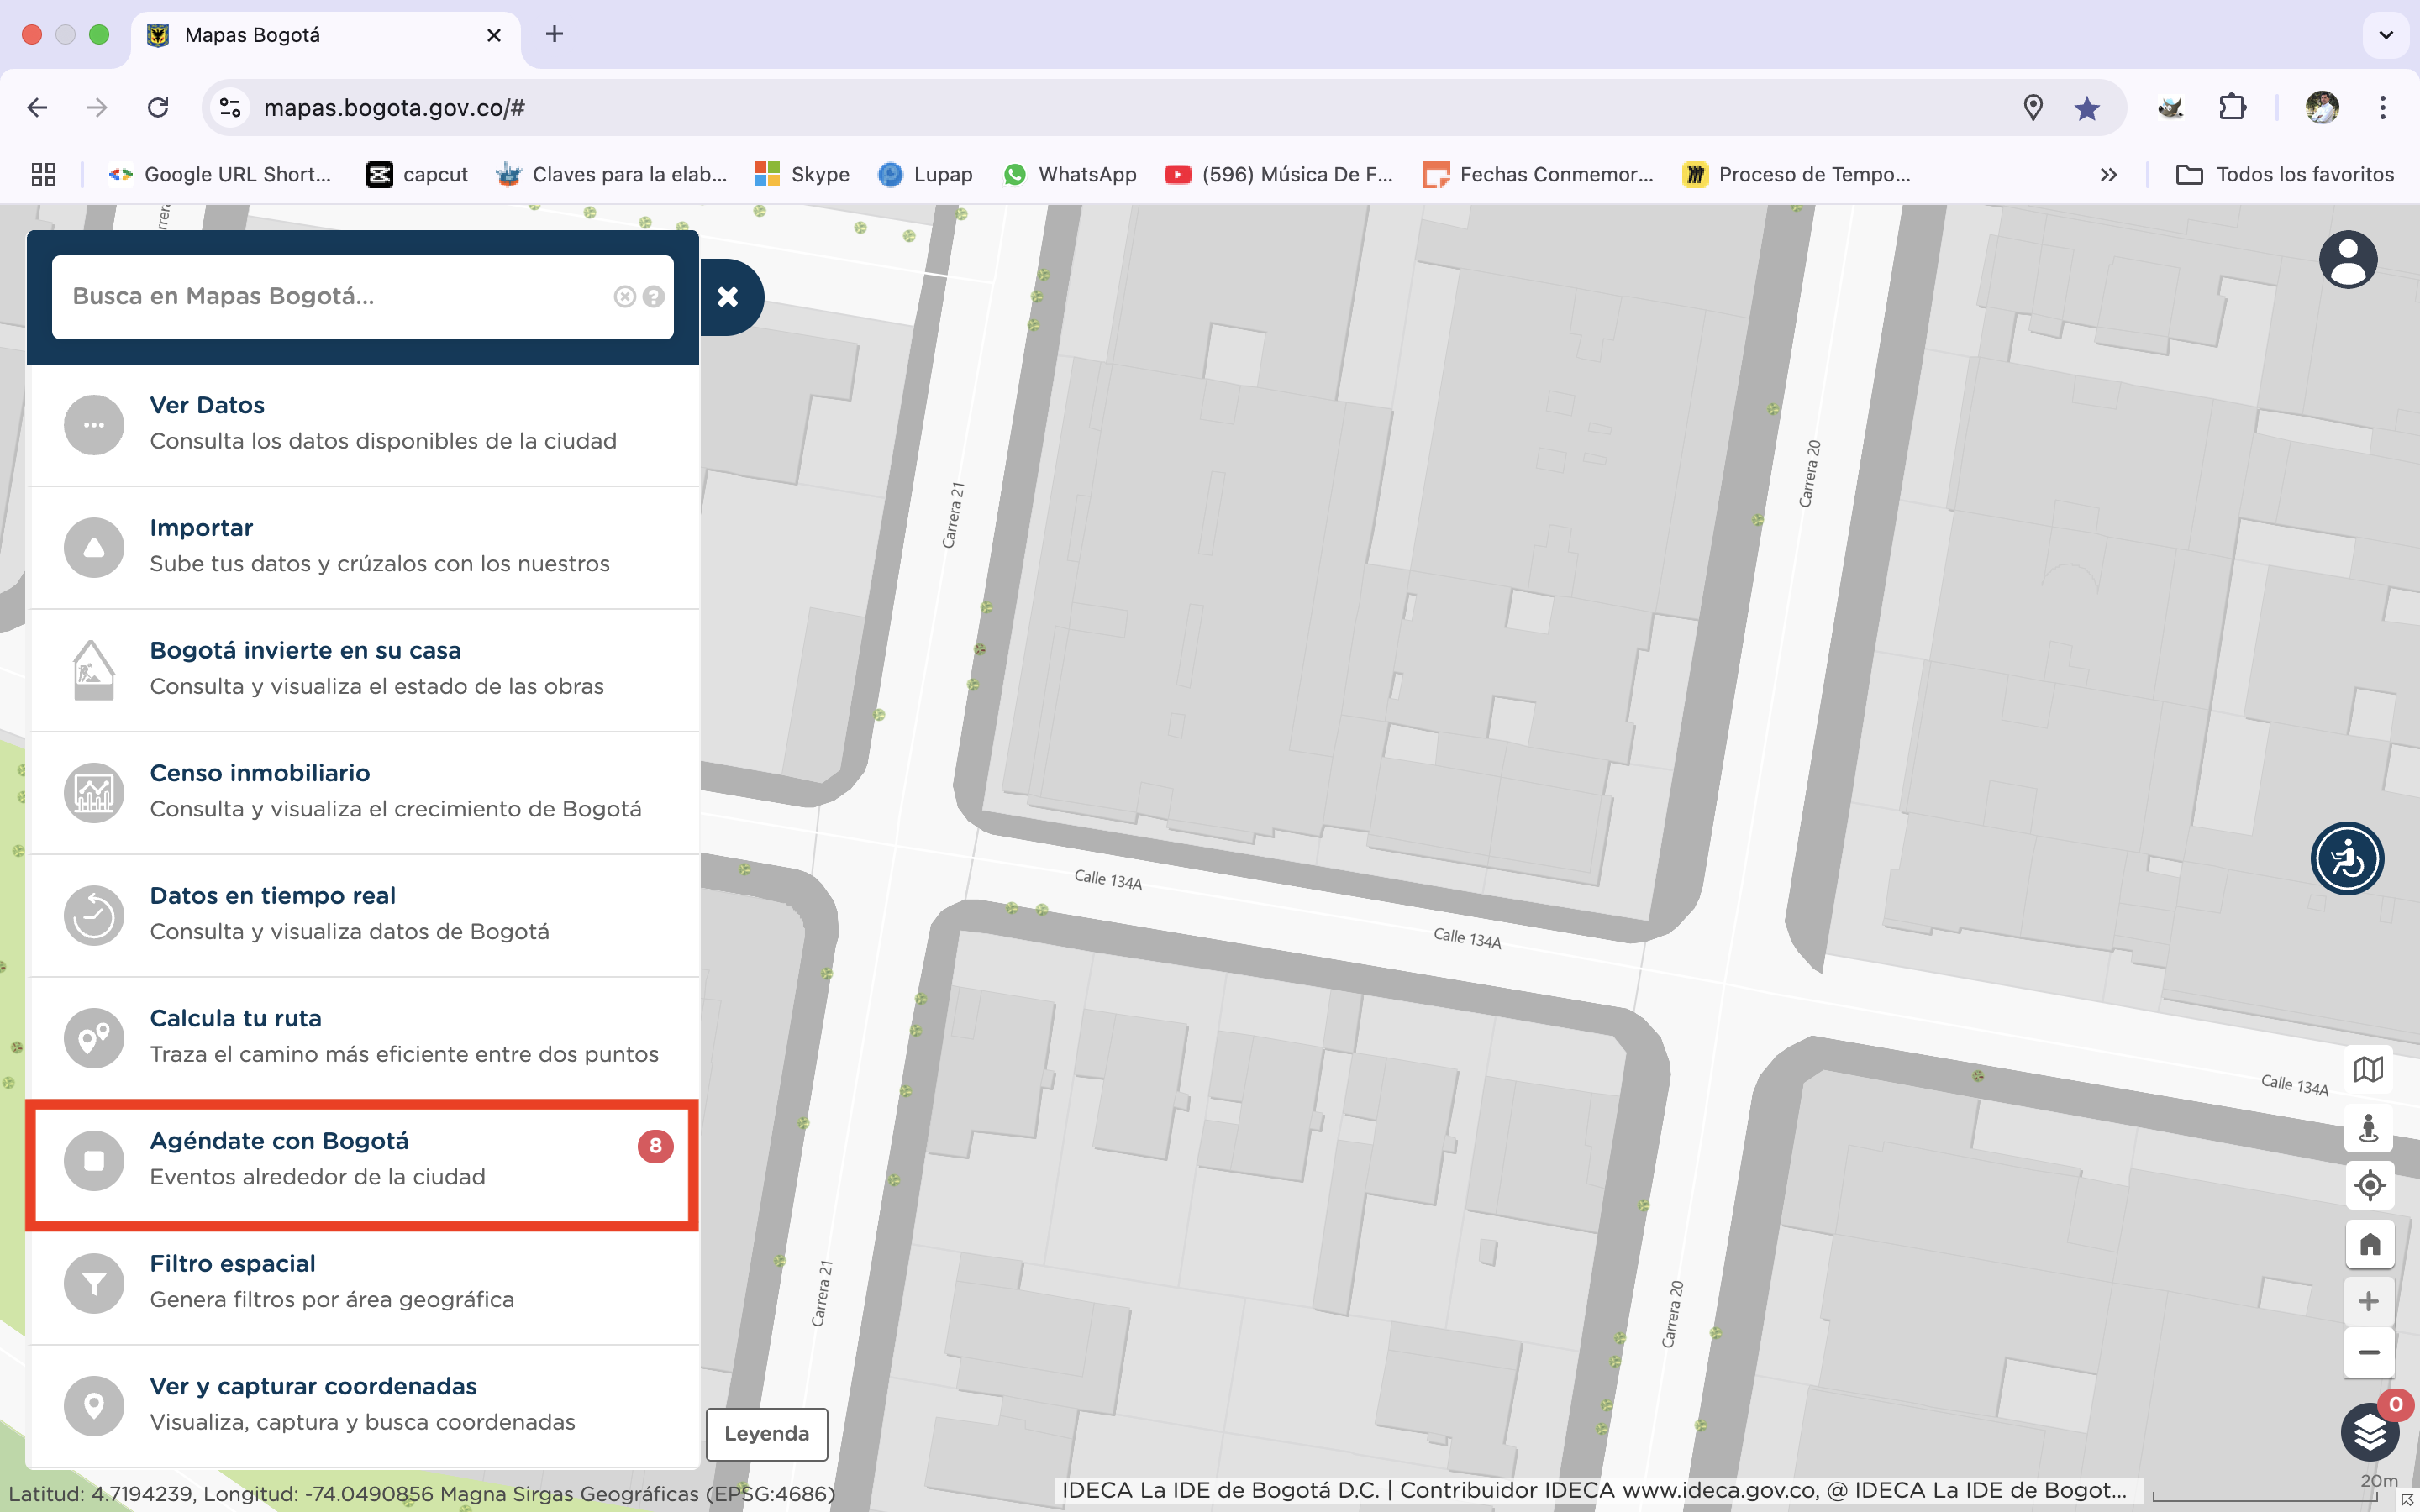Open search help question icon
The width and height of the screenshot is (2420, 1512).
point(654,296)
